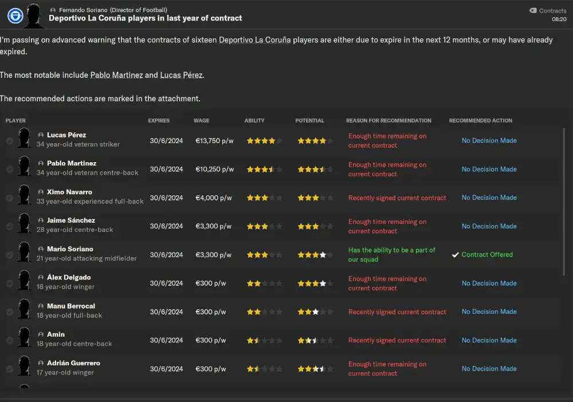
Task: Click the info icon beside Amin name
Action: click(41, 334)
